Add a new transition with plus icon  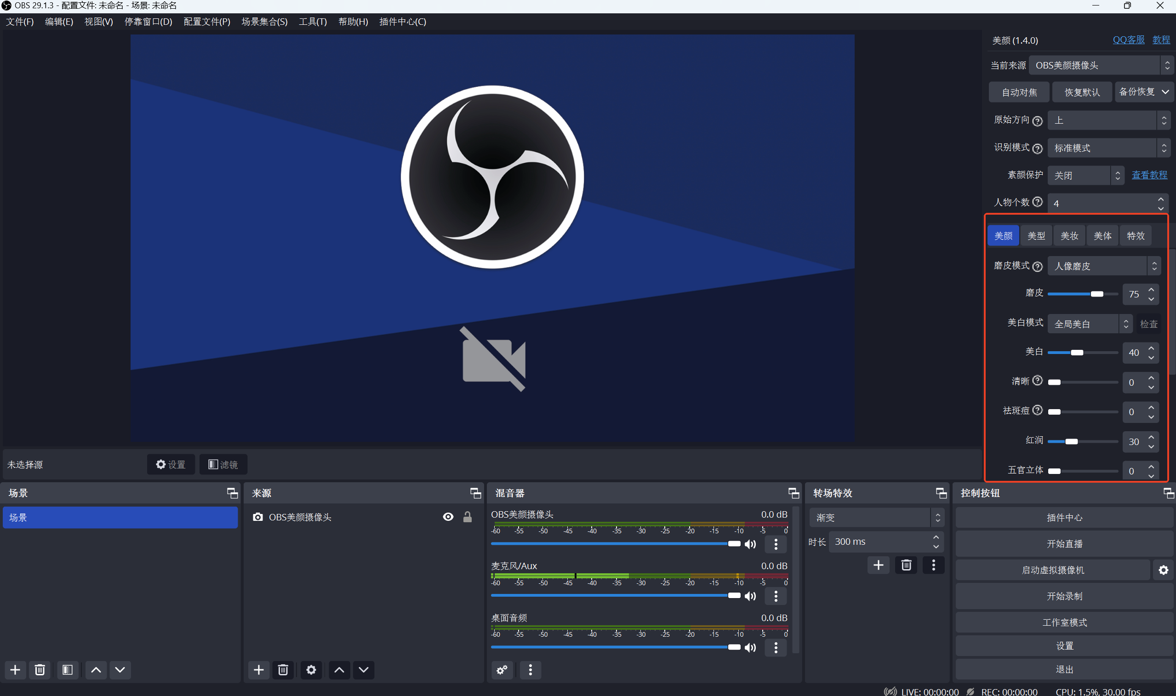point(878,565)
